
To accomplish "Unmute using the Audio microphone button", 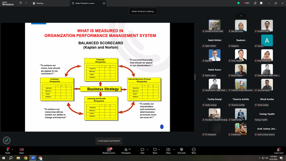I will pyautogui.click(x=8, y=151).
